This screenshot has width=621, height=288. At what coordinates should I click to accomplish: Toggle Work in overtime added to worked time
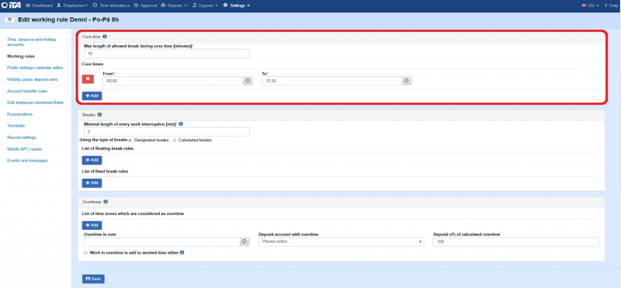click(85, 252)
